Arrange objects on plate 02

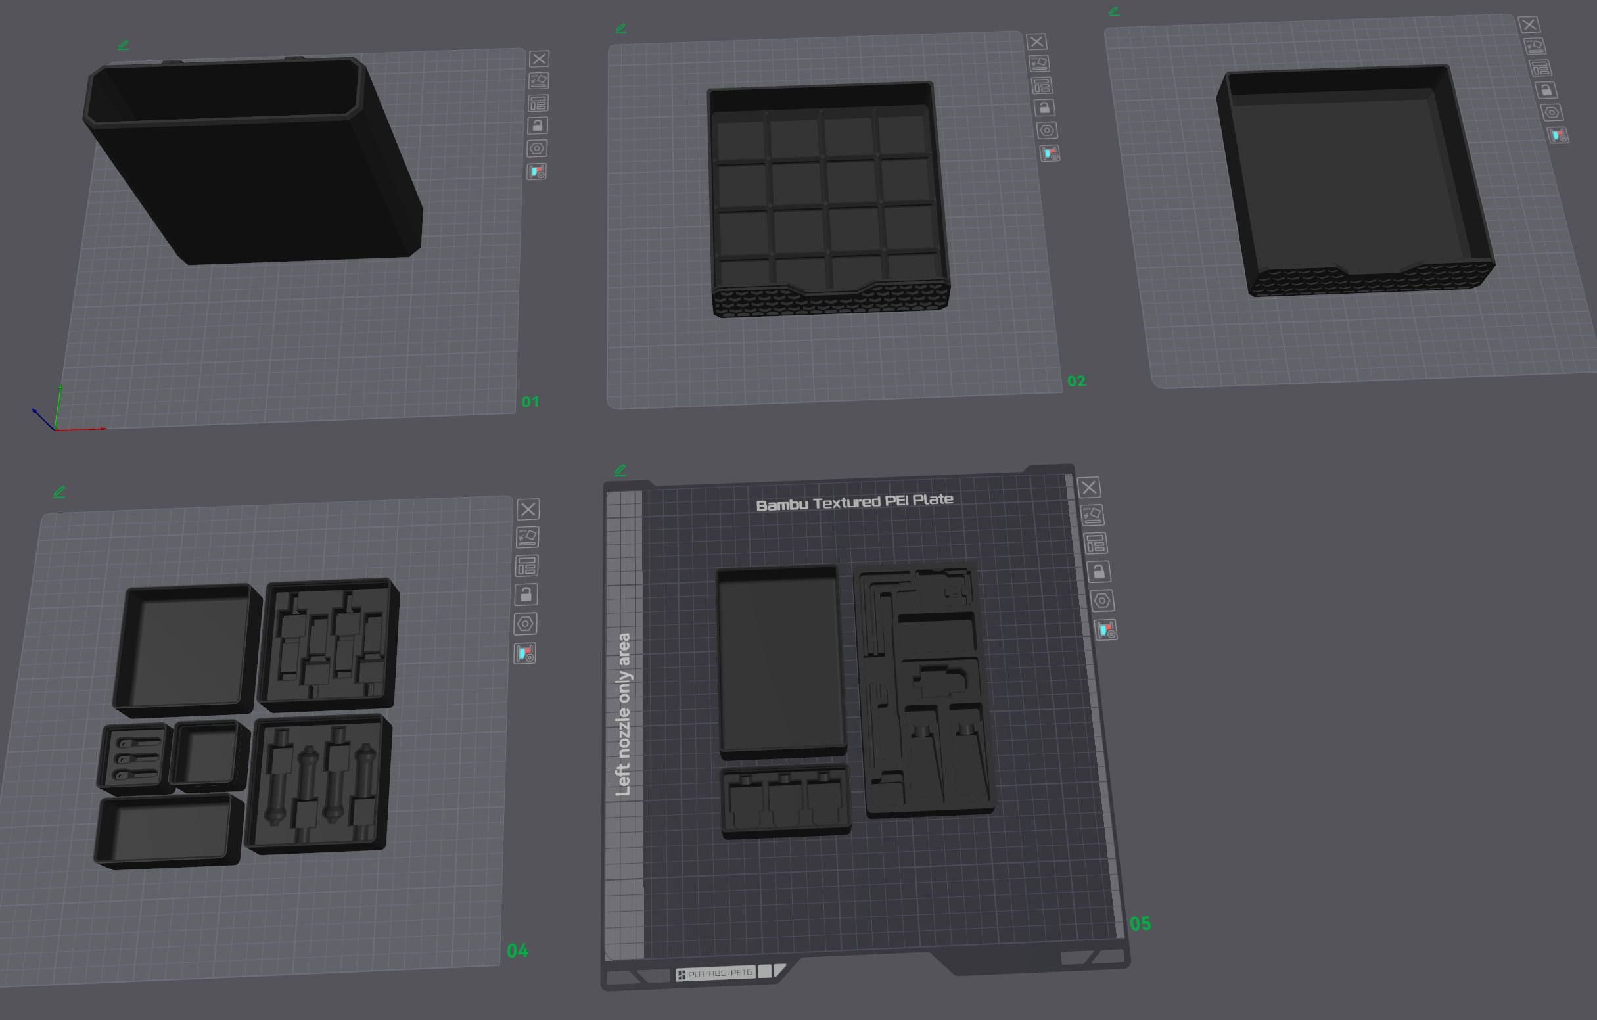coord(1042,85)
